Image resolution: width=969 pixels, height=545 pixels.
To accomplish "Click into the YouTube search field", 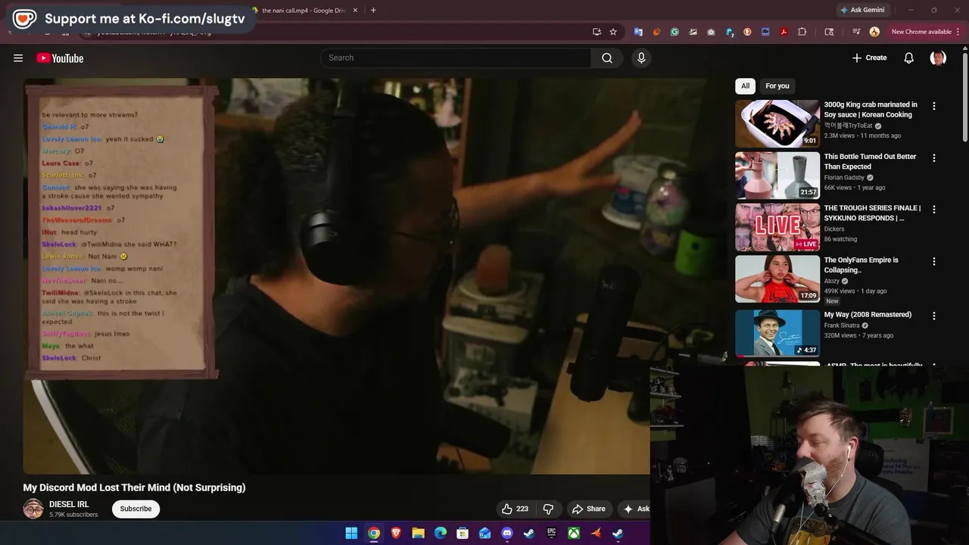I will (x=456, y=58).
